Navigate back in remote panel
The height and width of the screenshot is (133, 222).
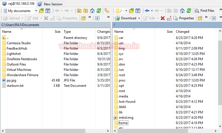pos(147,11)
